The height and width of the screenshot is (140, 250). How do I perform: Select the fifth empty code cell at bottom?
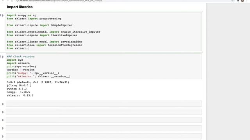[104, 136]
